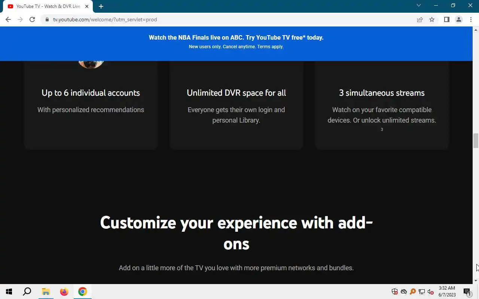Open the security shield tray icon

pyautogui.click(x=394, y=292)
